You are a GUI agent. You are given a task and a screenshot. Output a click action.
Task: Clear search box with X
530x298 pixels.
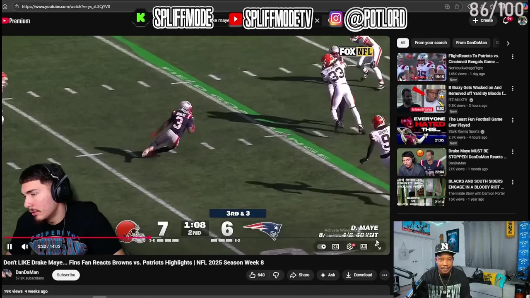pyautogui.click(x=317, y=20)
